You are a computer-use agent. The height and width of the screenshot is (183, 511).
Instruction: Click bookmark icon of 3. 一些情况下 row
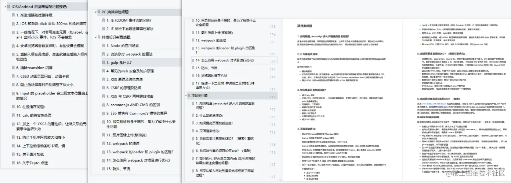click(x=13, y=32)
